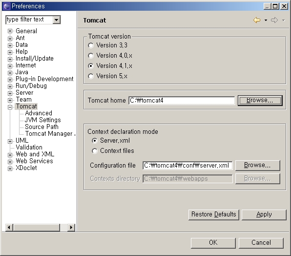291x256 pixels.
Task: Select the Version 4.1.x radio button
Action: coord(91,66)
